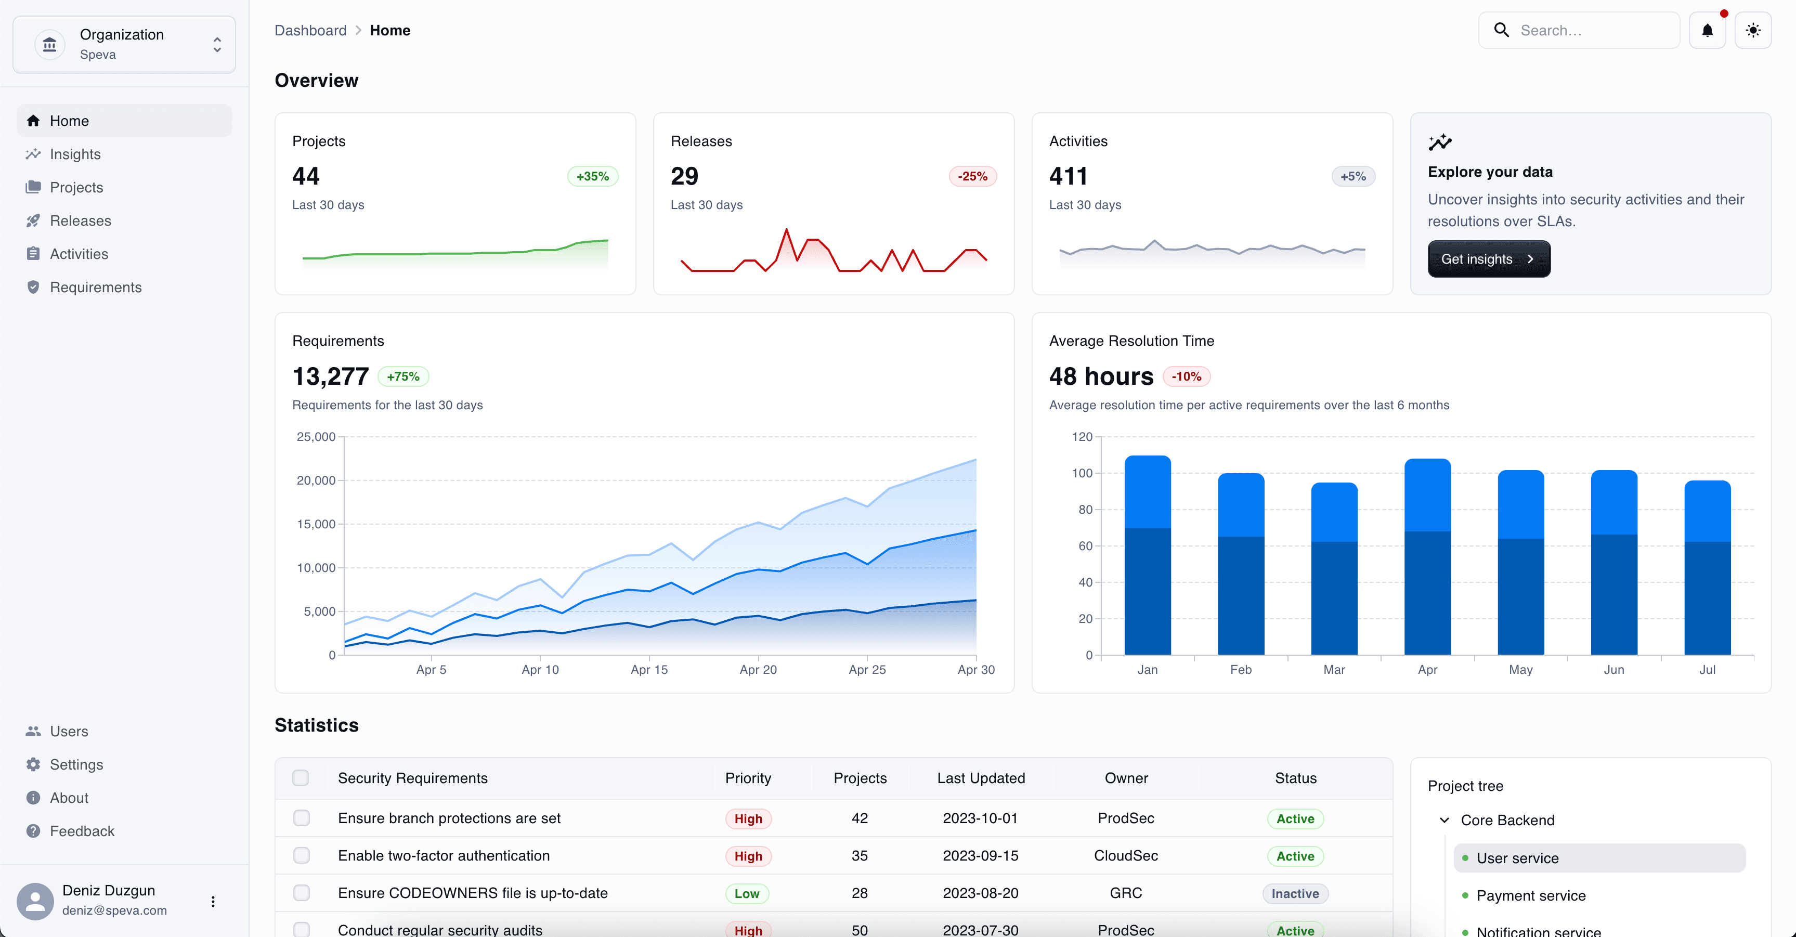This screenshot has width=1796, height=937.
Task: Click the notification bell icon
Action: tap(1708, 30)
